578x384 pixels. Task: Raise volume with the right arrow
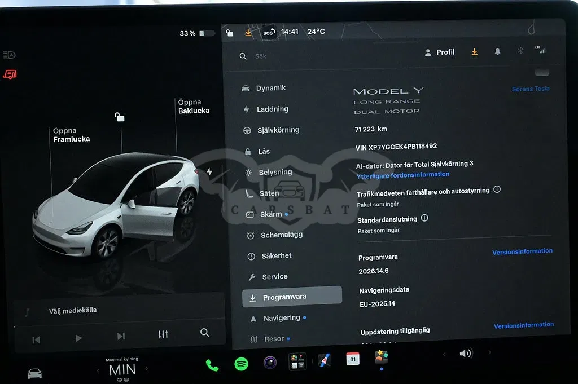tap(489, 353)
